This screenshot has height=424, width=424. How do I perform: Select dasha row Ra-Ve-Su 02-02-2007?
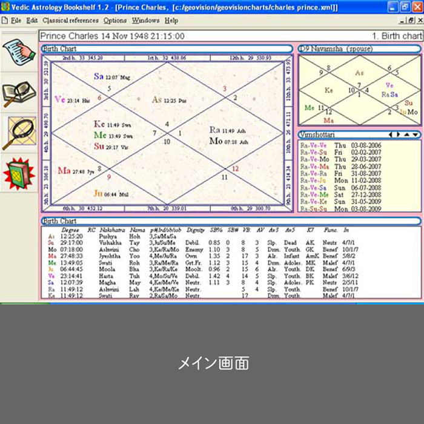tap(340, 153)
